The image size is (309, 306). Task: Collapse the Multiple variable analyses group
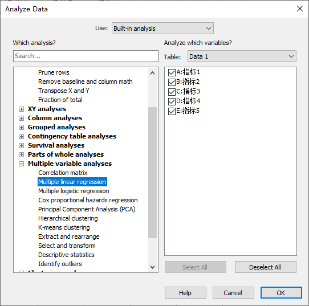21,164
